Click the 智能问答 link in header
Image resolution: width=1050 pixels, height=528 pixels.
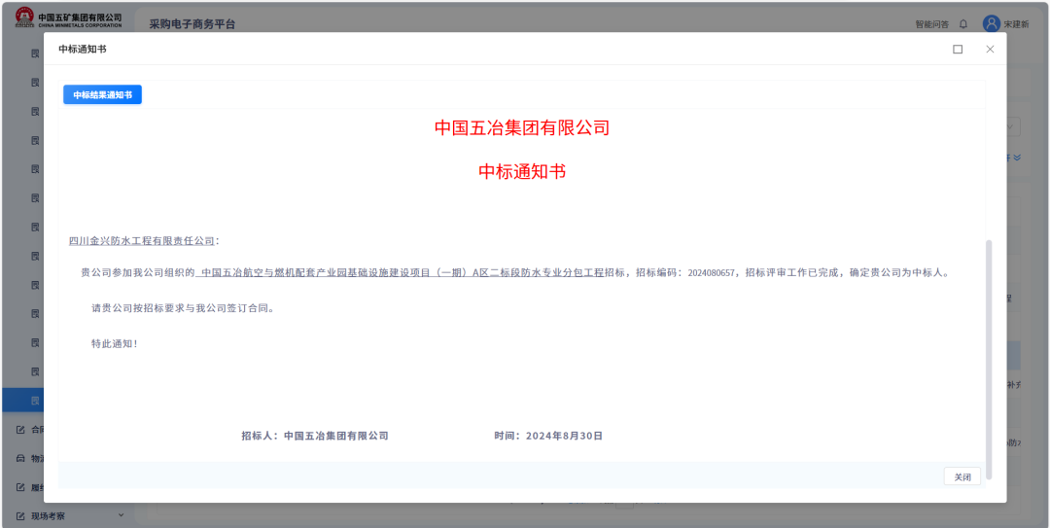[x=932, y=24]
